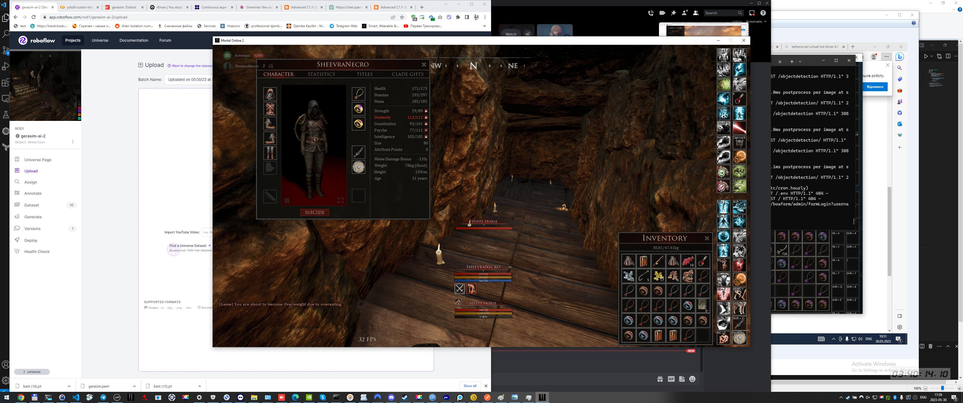
Task: Click the Shift+Z dagger hotbar icon
Action: tap(739, 323)
